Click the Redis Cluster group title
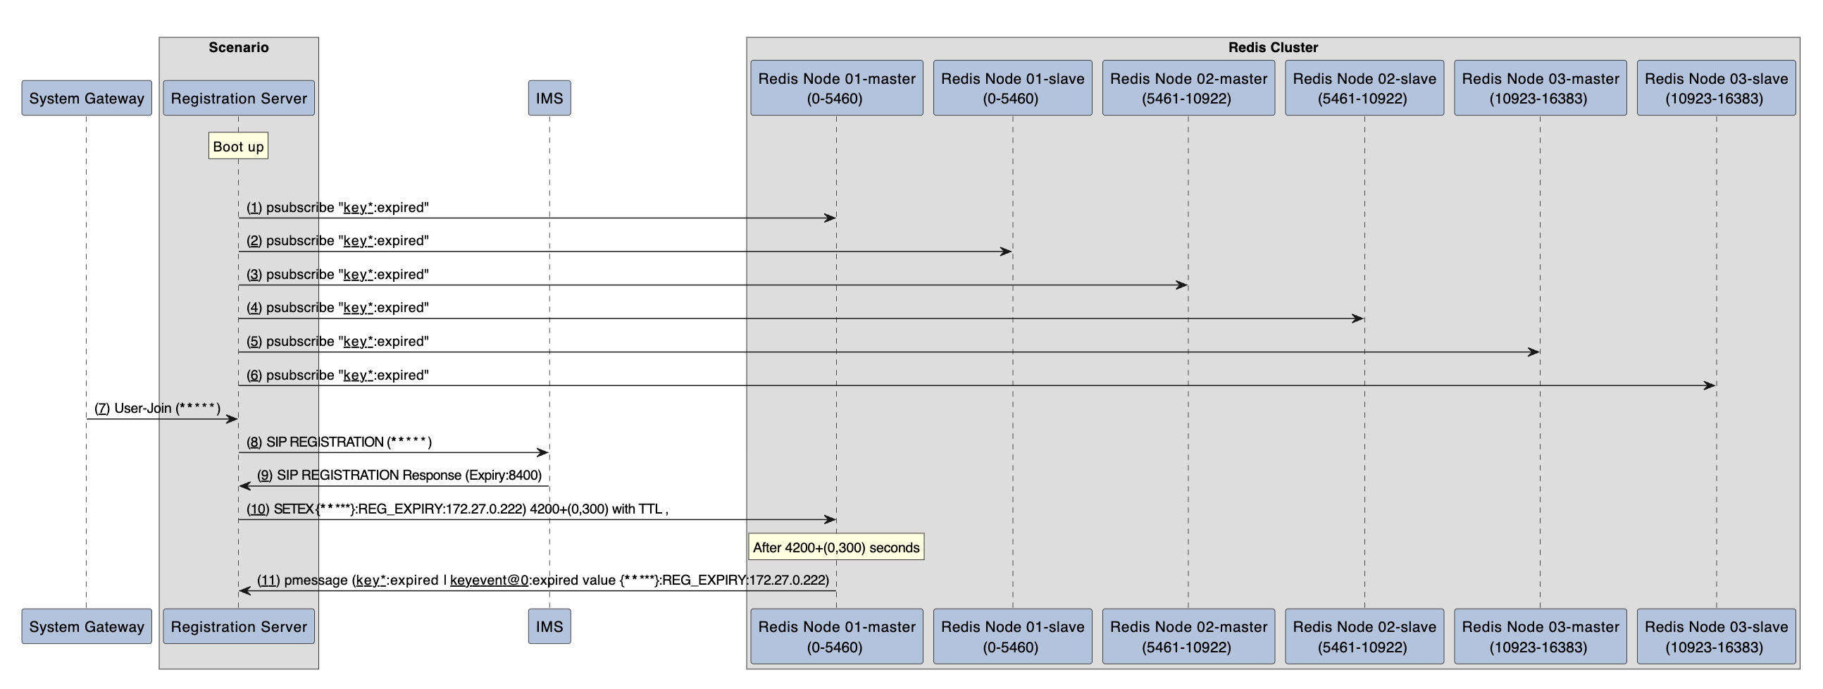Screen dimensions: 1823x689 1272,47
